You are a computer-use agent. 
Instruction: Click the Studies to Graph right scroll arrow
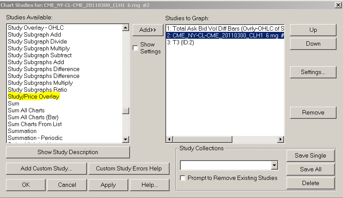[x=281, y=139]
